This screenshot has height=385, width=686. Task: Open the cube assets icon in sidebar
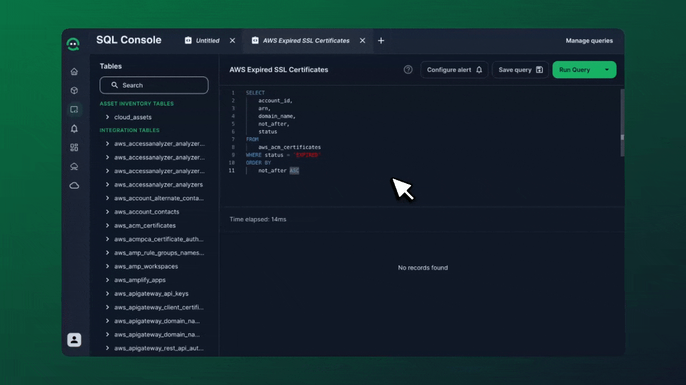click(74, 91)
